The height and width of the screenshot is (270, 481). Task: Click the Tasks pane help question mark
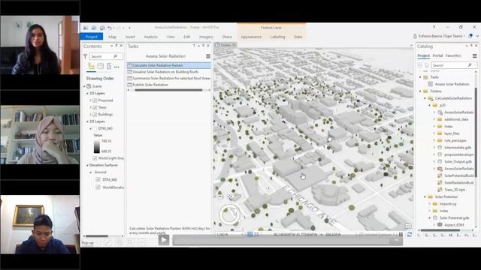[x=194, y=46]
